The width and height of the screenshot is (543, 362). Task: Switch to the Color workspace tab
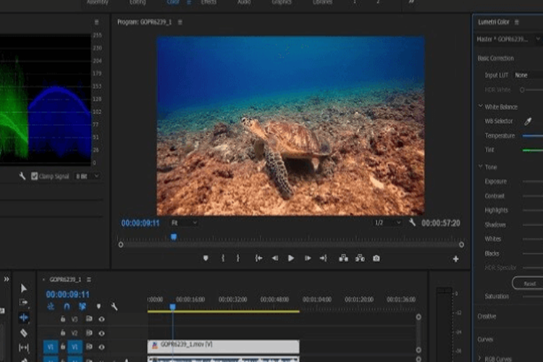(173, 2)
